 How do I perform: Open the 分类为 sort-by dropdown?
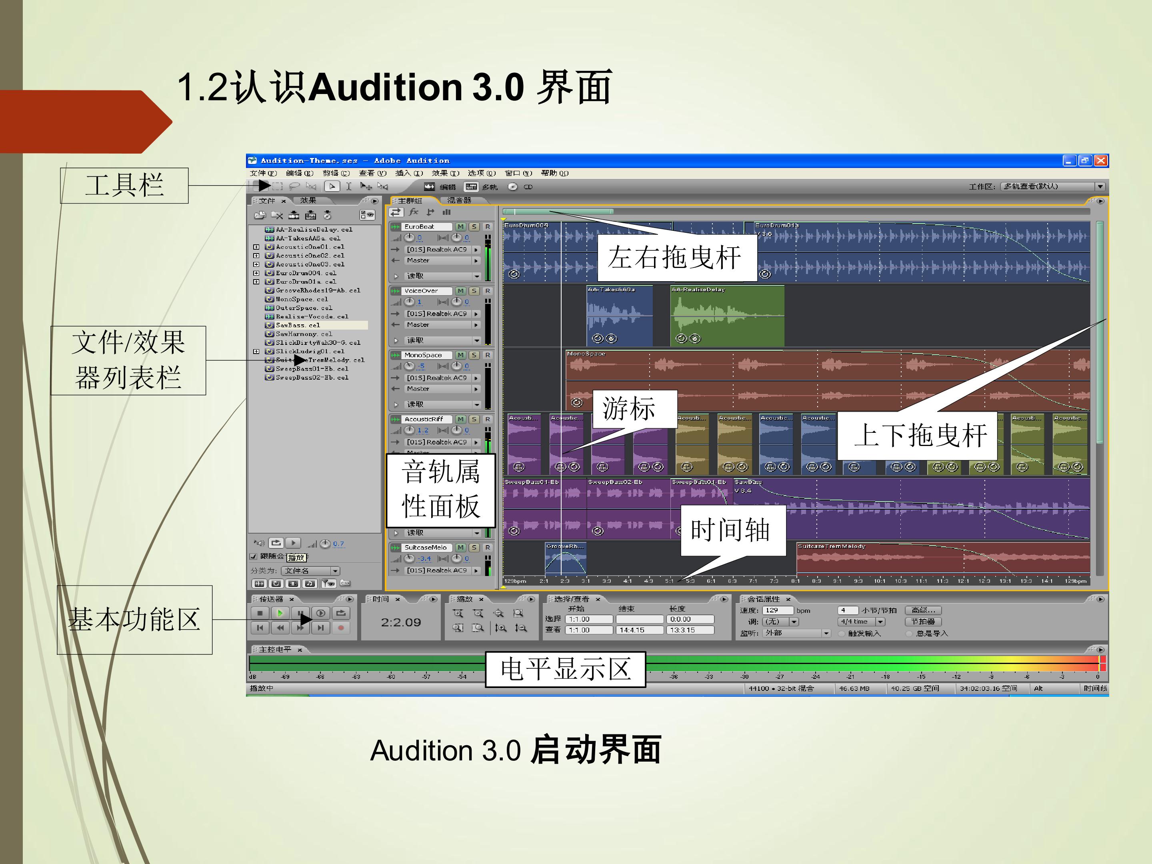[311, 571]
